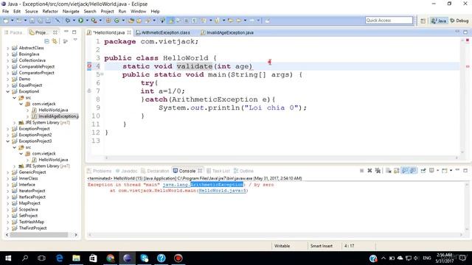Toggle Link with Editor in Project Explorer

pyautogui.click(x=55, y=41)
